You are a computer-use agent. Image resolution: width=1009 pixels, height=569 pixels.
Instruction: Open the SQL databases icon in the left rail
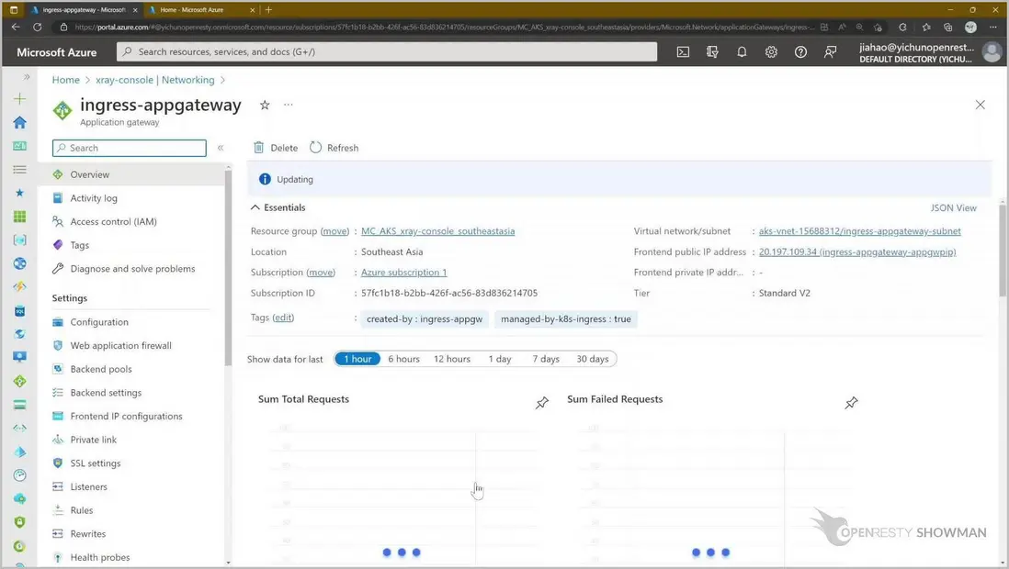click(x=20, y=311)
